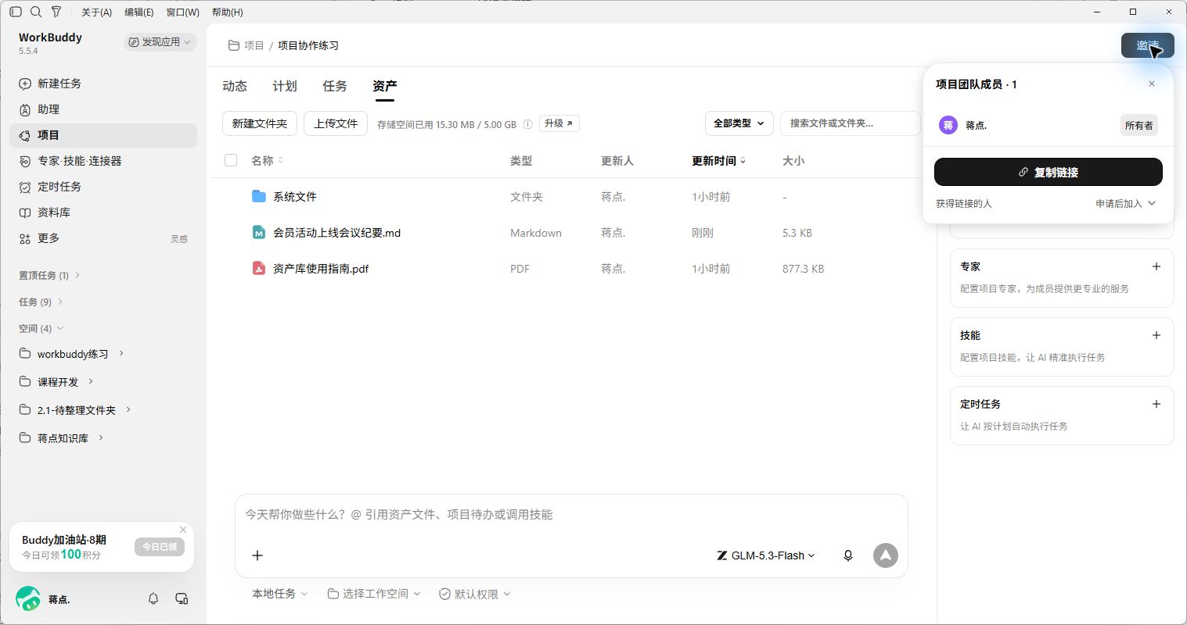Open the 全部类型 filter dropdown
Viewport: 1187px width, 625px height.
point(739,123)
